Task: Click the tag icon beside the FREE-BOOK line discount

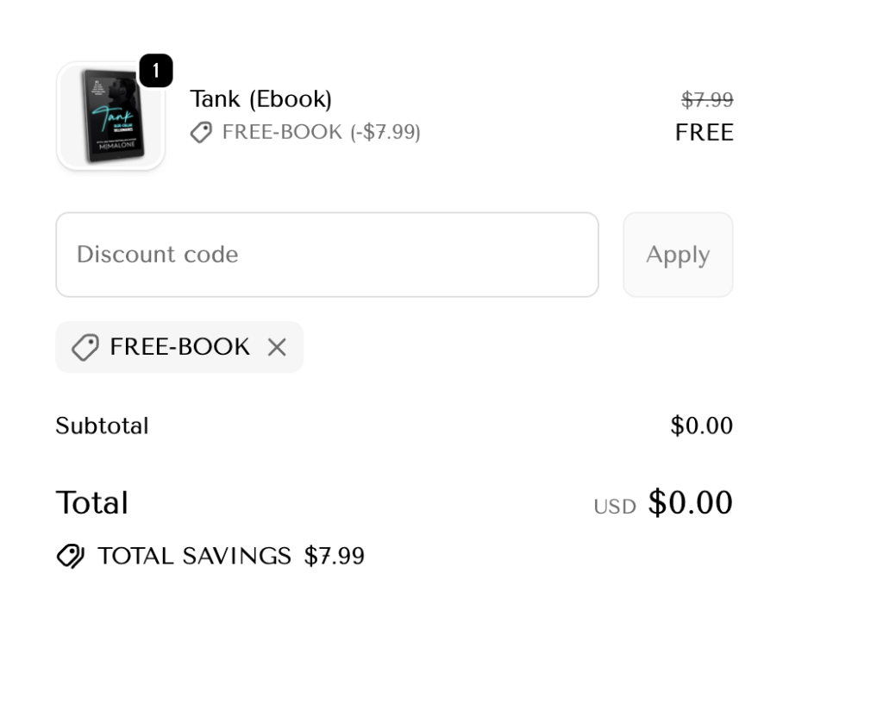Action: pos(201,132)
